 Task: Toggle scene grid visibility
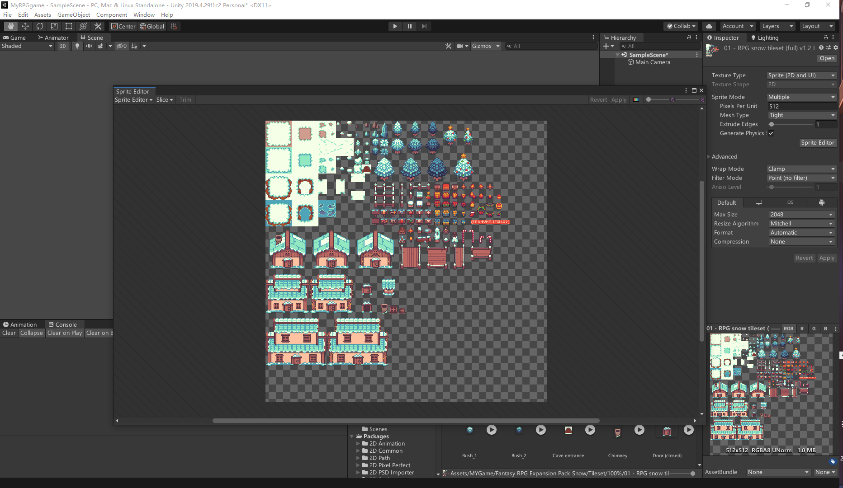(134, 46)
